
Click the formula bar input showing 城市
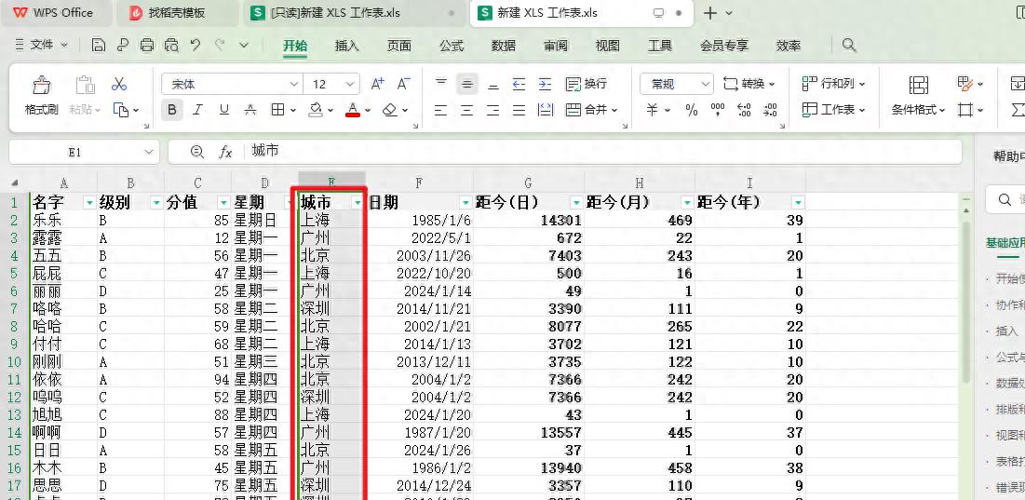(604, 152)
